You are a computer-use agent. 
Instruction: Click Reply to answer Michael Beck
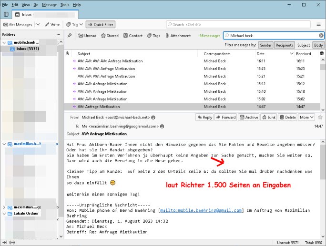coord(204,117)
